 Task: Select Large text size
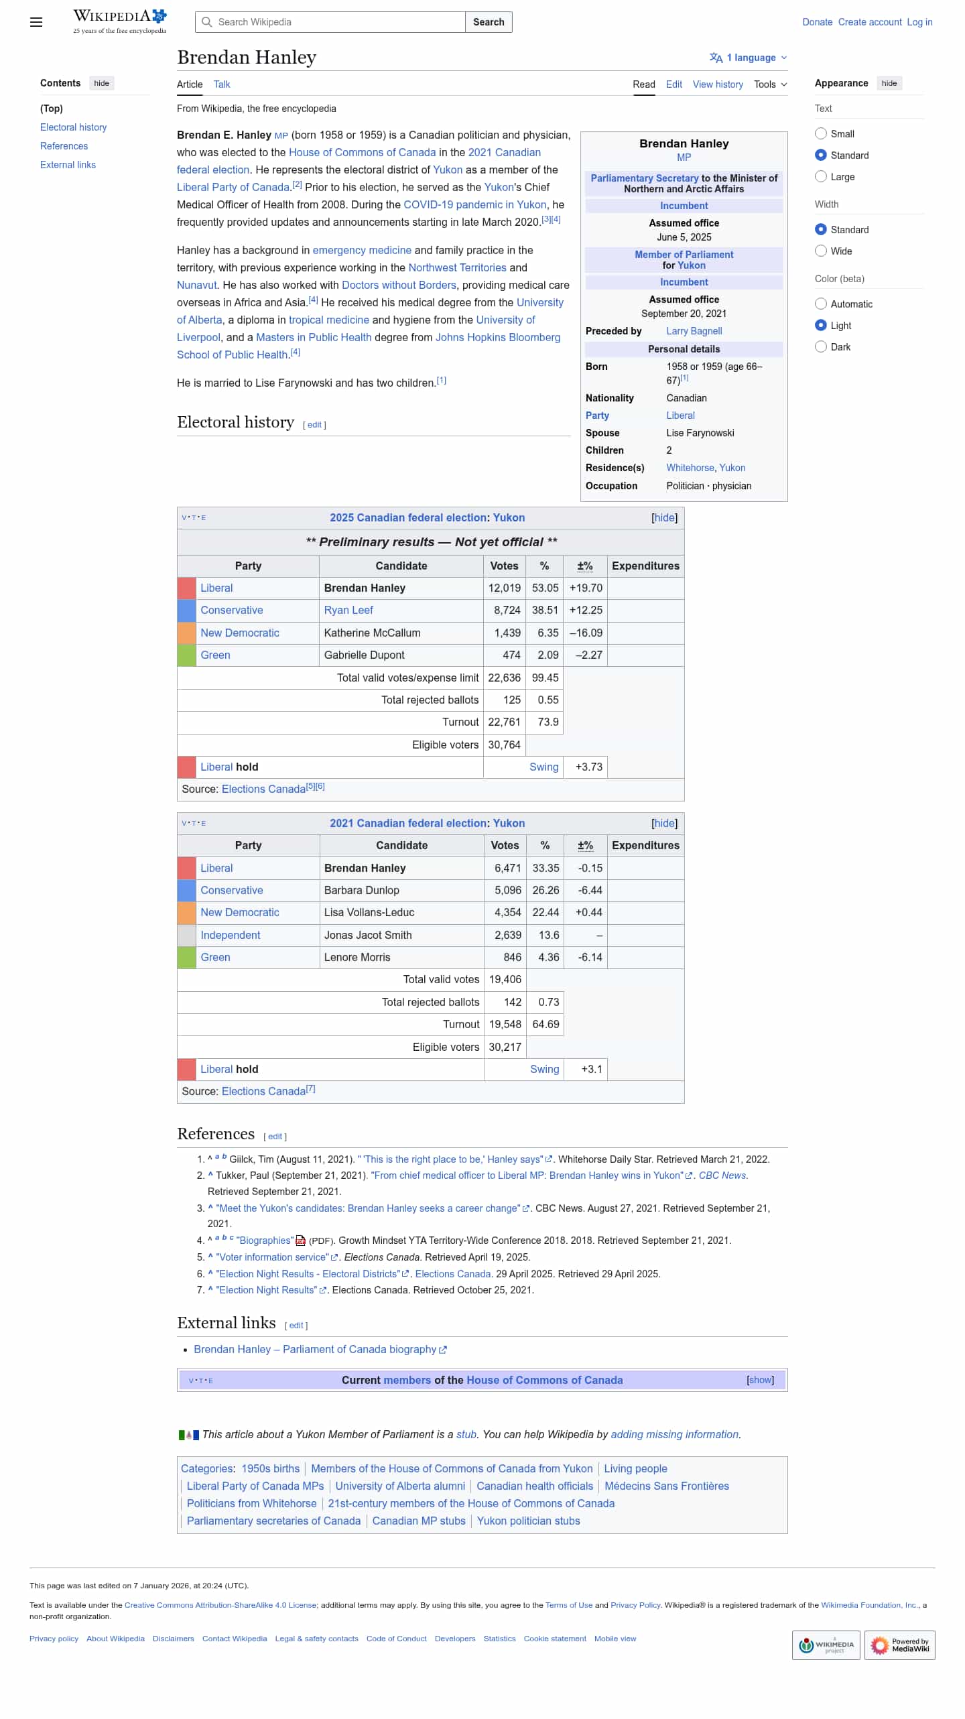tap(821, 177)
